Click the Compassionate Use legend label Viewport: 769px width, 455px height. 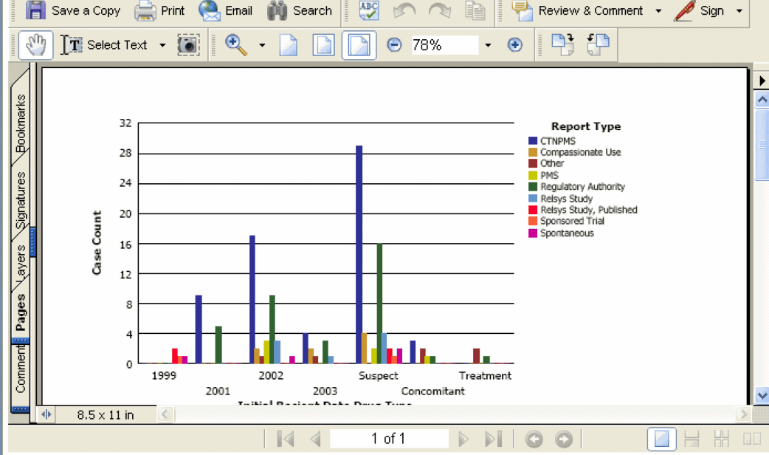581,152
